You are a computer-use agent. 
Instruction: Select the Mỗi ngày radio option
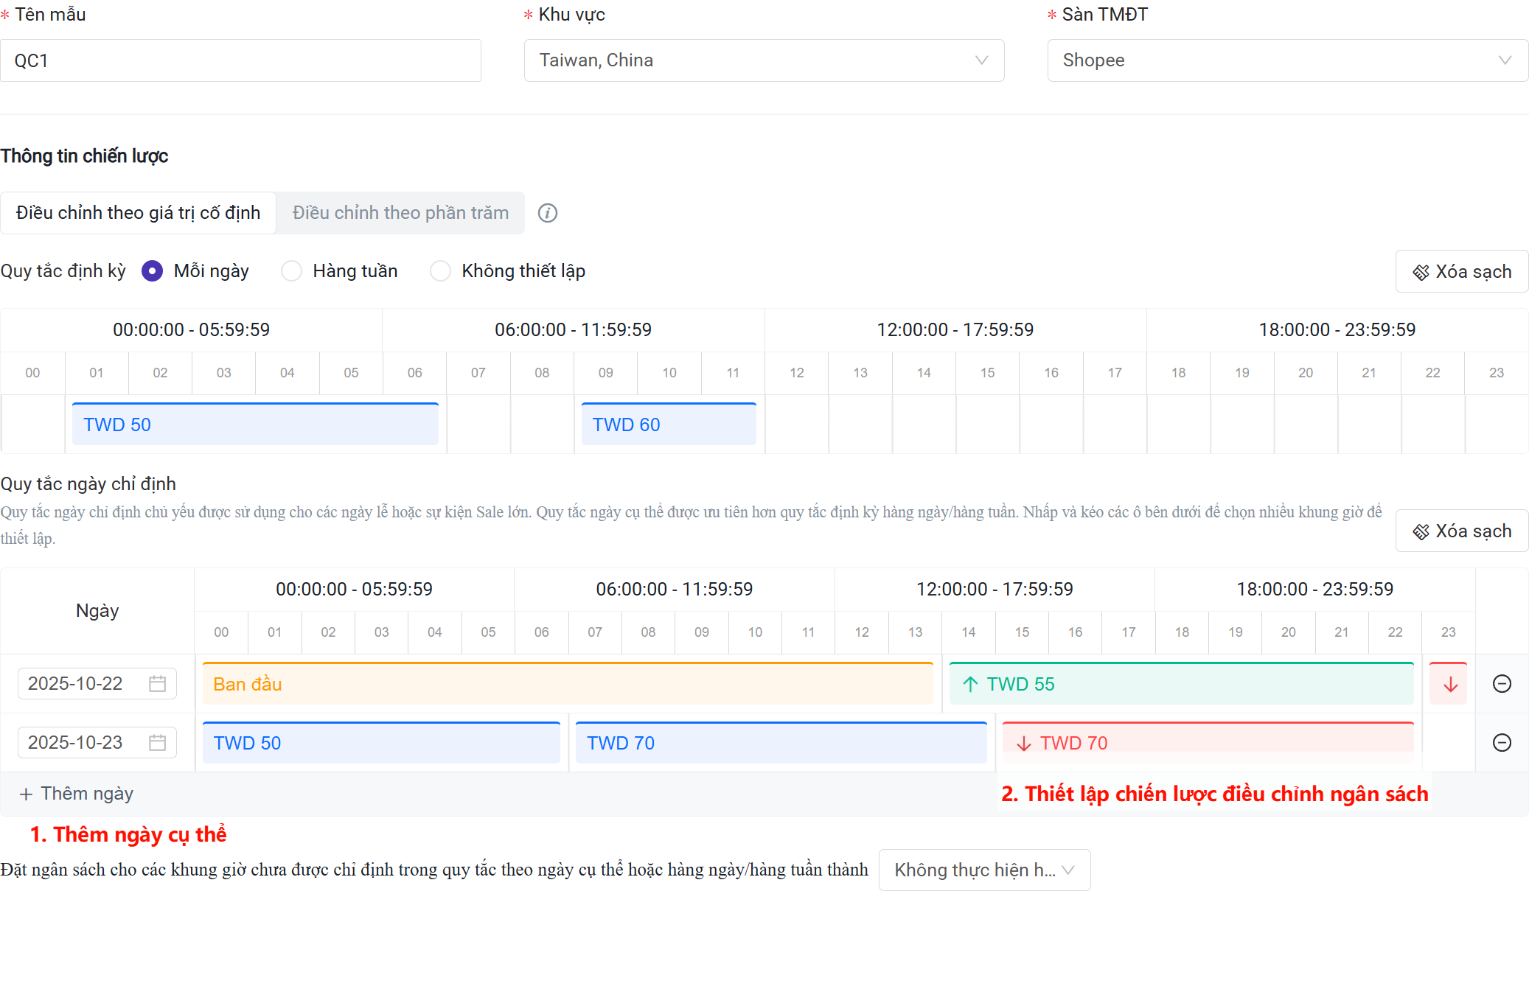tap(153, 271)
